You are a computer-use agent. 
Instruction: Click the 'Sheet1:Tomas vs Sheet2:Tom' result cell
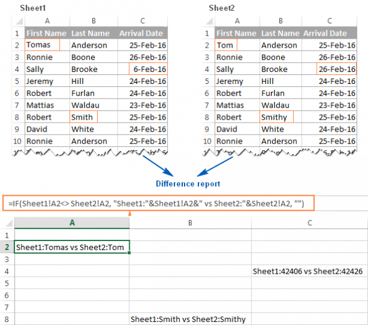click(x=72, y=246)
